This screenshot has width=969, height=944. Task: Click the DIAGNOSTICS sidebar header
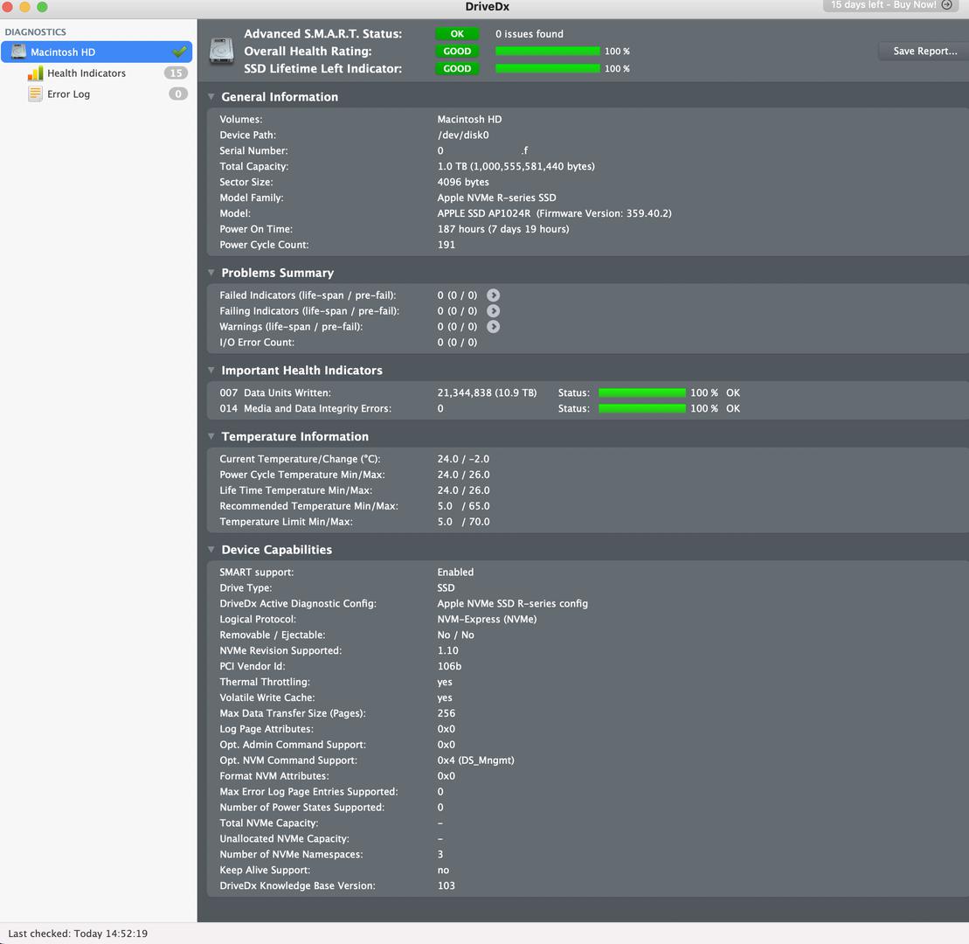tap(35, 31)
